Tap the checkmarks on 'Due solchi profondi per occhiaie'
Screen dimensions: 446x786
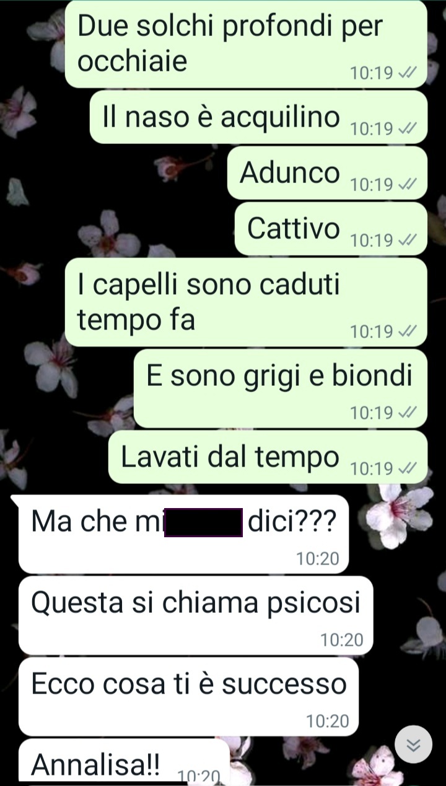(406, 74)
